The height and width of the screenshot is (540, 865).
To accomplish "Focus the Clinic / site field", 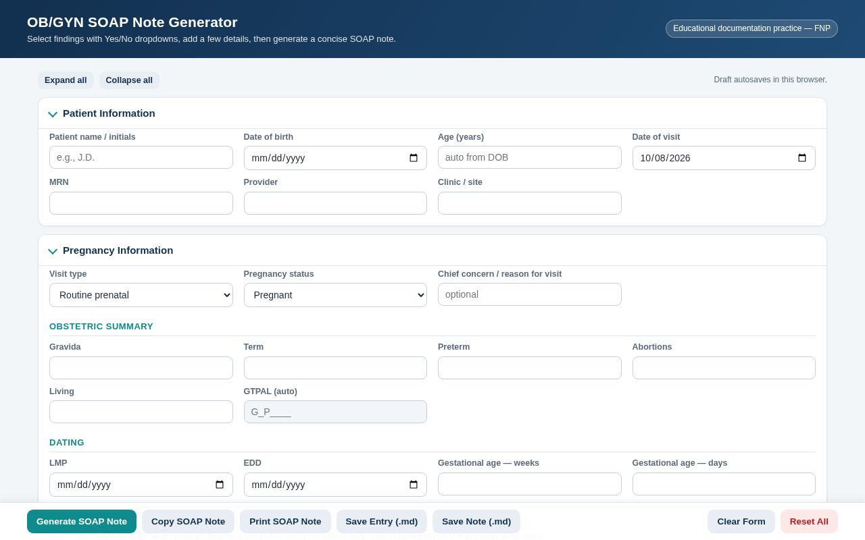I will point(530,203).
